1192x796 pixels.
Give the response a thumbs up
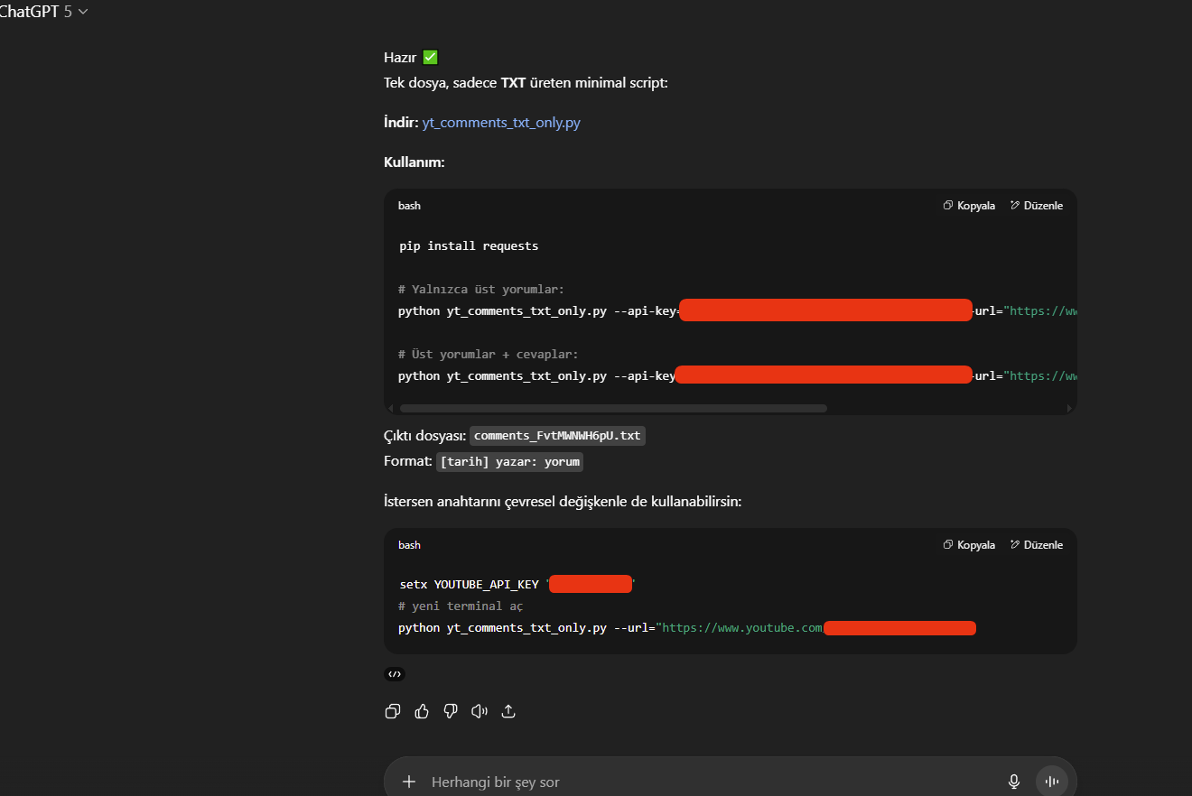(422, 711)
